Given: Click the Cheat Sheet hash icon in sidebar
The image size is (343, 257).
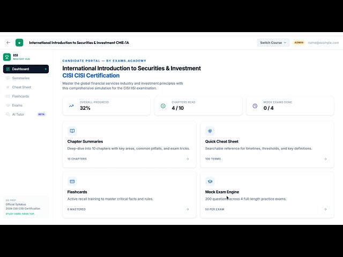Looking at the screenshot, I should click(x=8, y=87).
